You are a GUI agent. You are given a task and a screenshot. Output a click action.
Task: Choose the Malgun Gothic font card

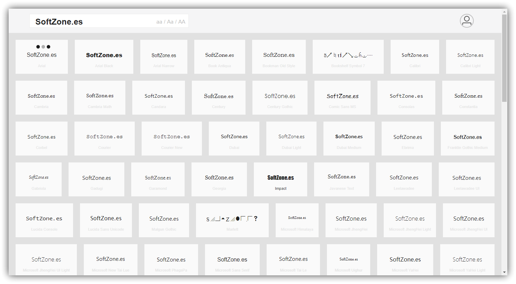pos(164,220)
